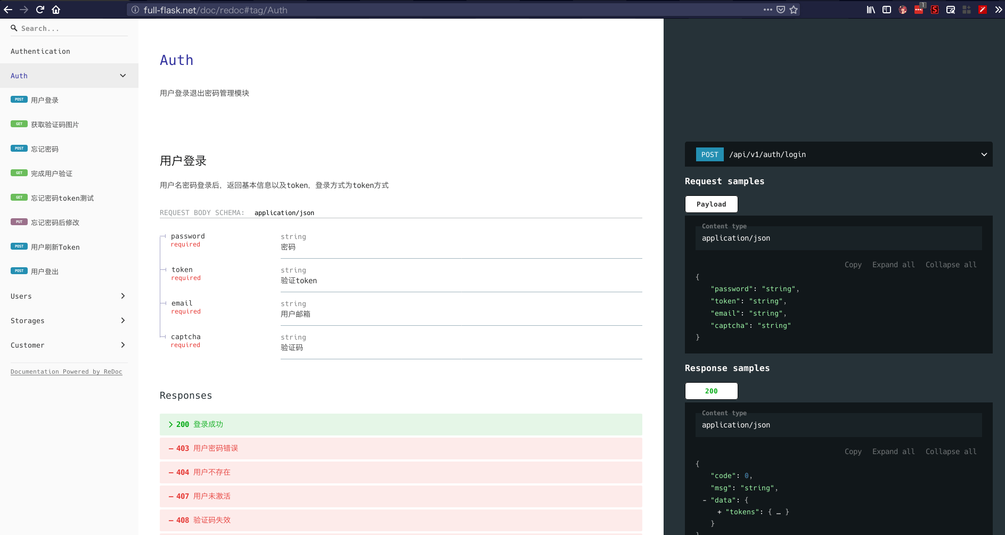Open the red password manager extension
This screenshot has height=535, width=1005.
919,10
